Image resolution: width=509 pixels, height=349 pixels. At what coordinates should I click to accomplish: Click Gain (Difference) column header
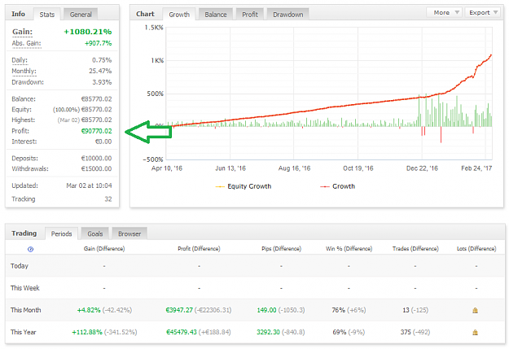click(104, 249)
